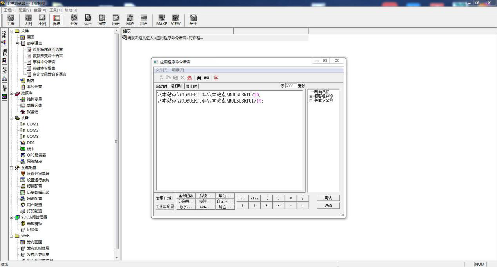497x267 pixels.
Task: Click the 全部函数 button
Action: coord(186,196)
